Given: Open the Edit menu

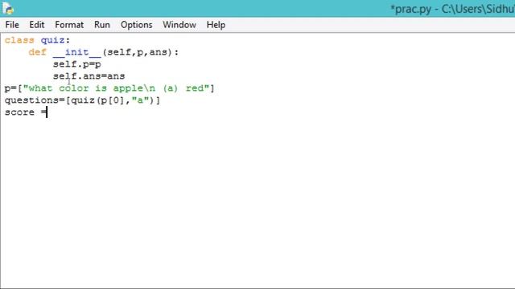Looking at the screenshot, I should pos(37,25).
